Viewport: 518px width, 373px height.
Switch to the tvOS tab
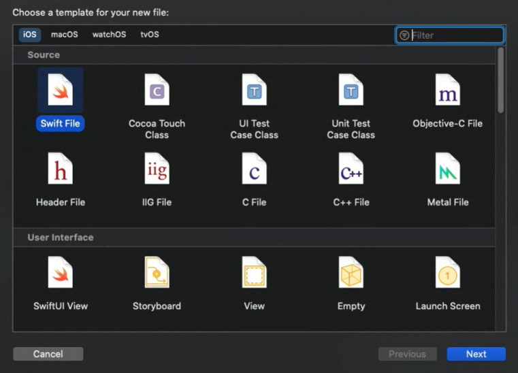coord(150,34)
